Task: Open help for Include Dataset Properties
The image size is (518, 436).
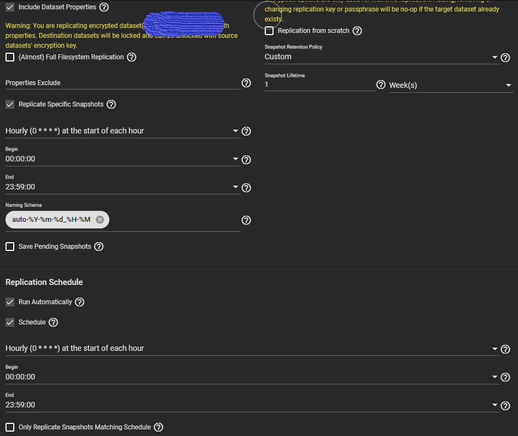Action: coord(104,8)
